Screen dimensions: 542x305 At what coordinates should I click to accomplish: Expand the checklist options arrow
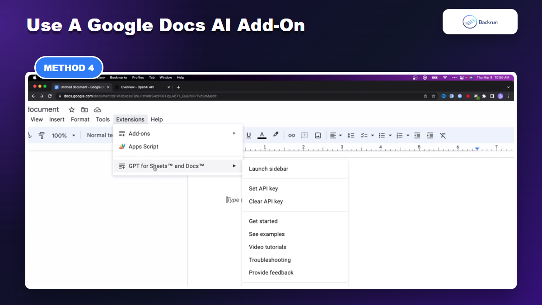(373, 136)
